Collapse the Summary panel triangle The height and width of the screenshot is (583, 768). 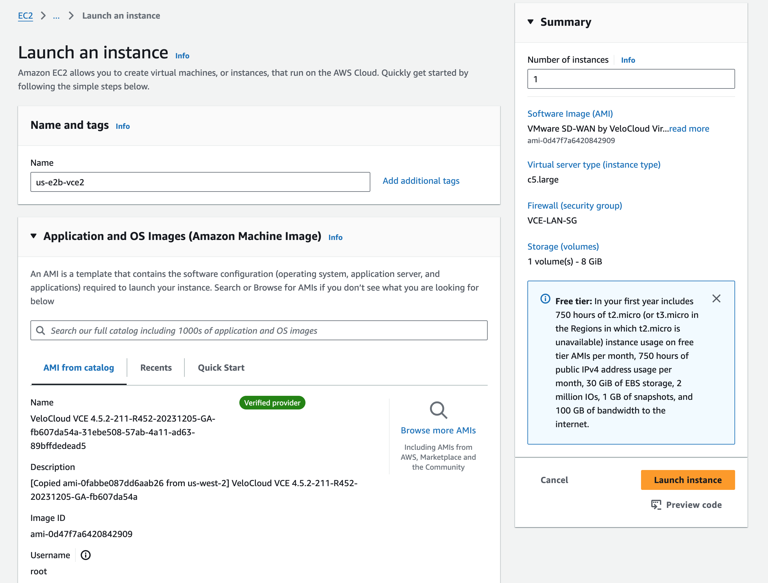[531, 22]
